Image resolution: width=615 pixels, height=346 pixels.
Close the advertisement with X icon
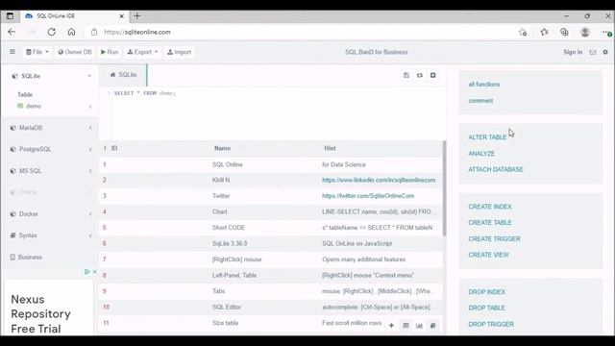94,271
